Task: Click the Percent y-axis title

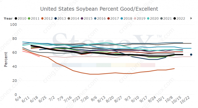Action: 6,59
